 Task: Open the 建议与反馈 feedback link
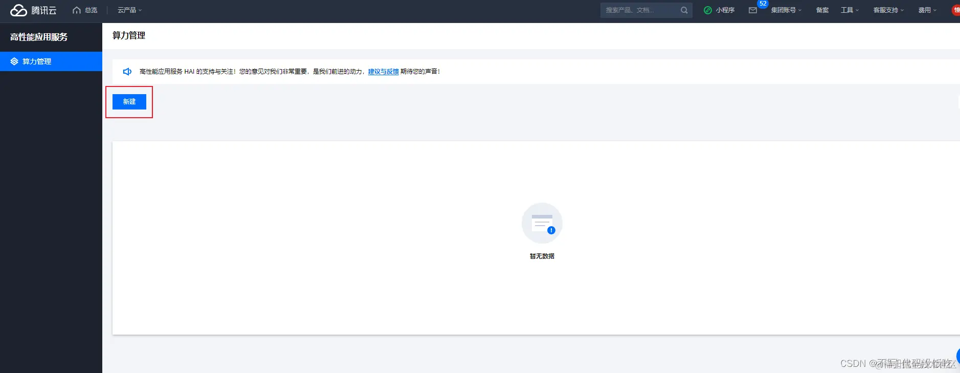click(x=384, y=72)
